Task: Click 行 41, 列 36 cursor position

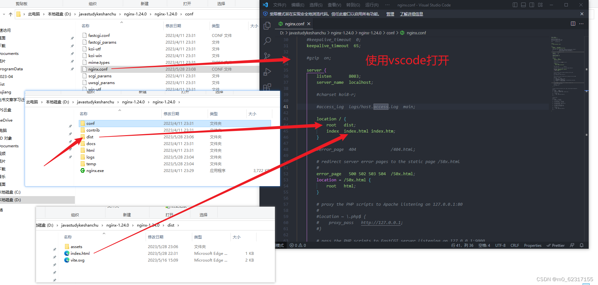Action: pyautogui.click(x=462, y=245)
